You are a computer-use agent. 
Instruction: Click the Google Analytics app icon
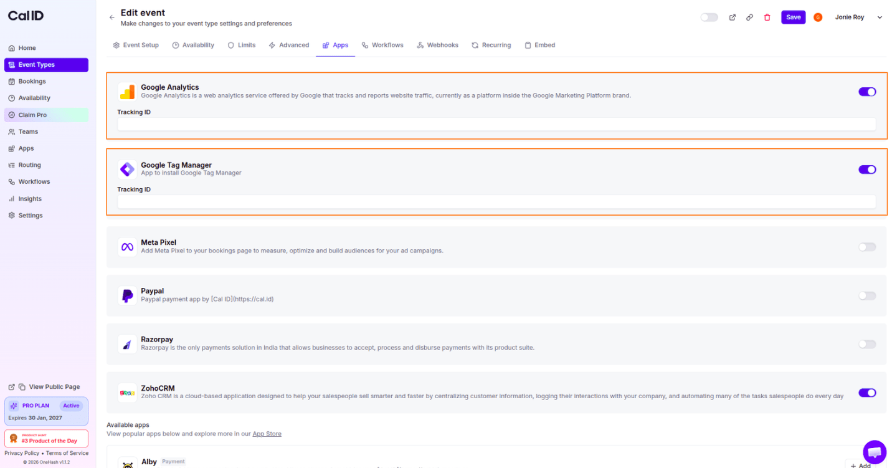127,92
